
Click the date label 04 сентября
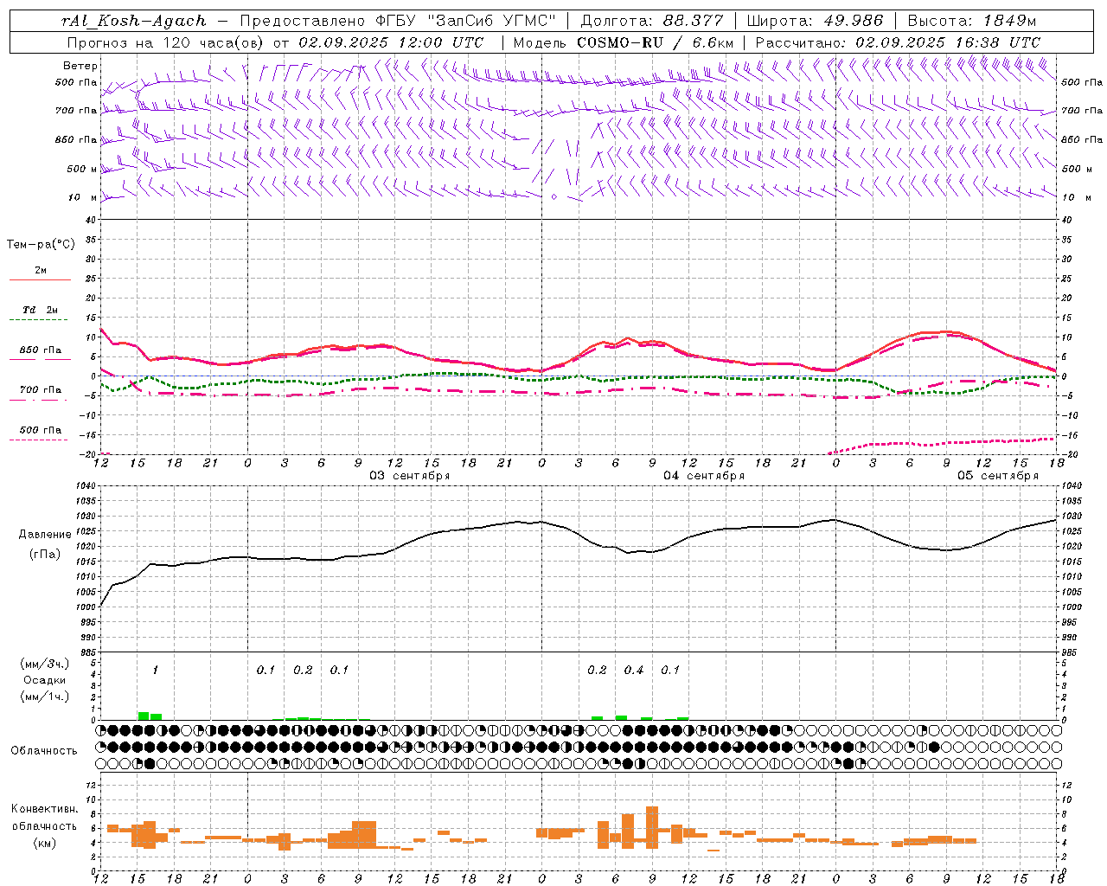(x=704, y=476)
